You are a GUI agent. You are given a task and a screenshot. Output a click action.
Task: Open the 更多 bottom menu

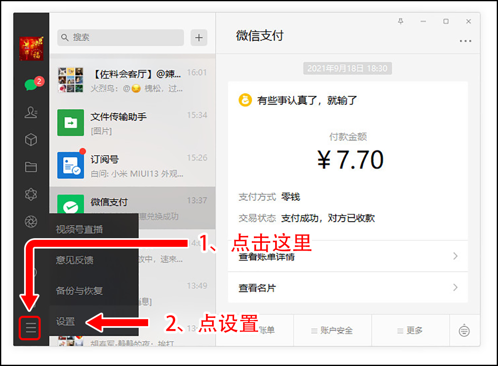(x=410, y=330)
